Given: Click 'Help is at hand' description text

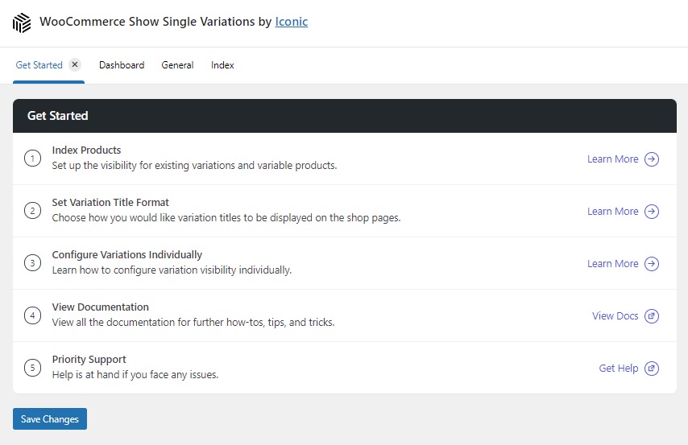Looking at the screenshot, I should tap(135, 374).
